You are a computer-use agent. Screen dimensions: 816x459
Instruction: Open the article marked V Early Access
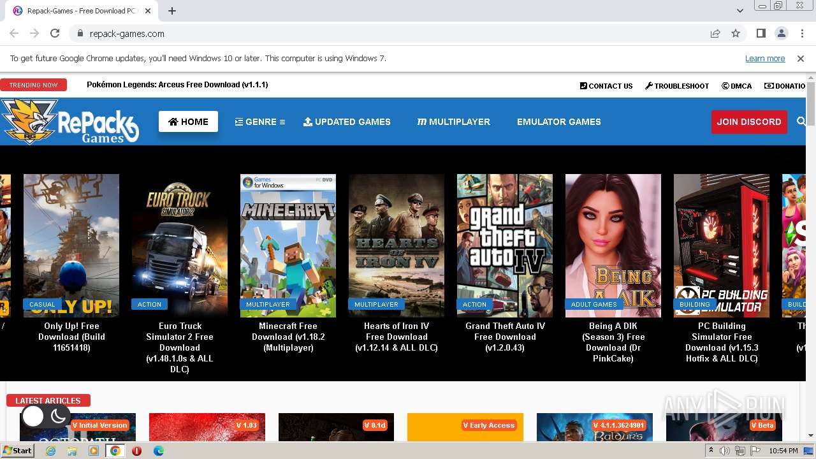(465, 426)
